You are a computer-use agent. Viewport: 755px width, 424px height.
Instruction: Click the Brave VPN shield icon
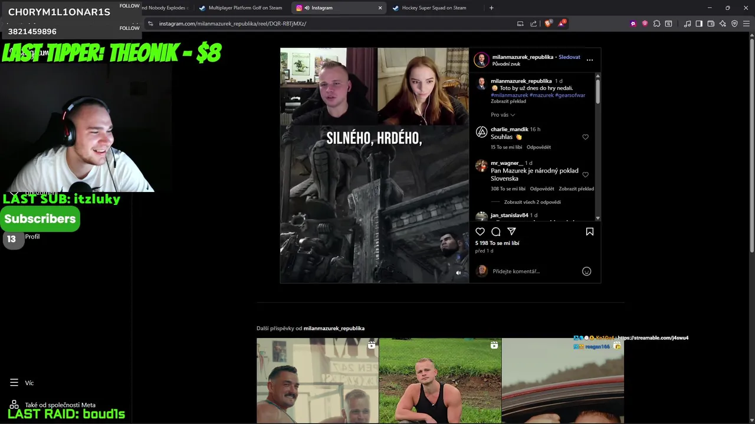coord(734,24)
